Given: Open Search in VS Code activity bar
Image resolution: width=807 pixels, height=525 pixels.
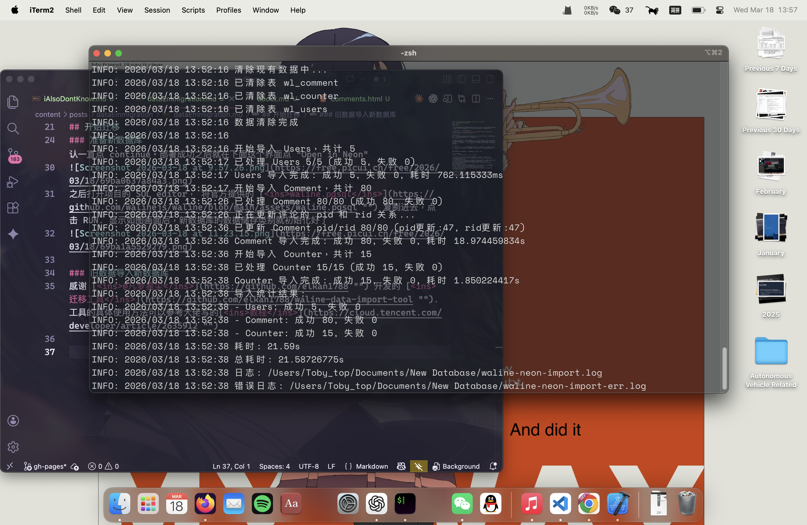Looking at the screenshot, I should 13,129.
